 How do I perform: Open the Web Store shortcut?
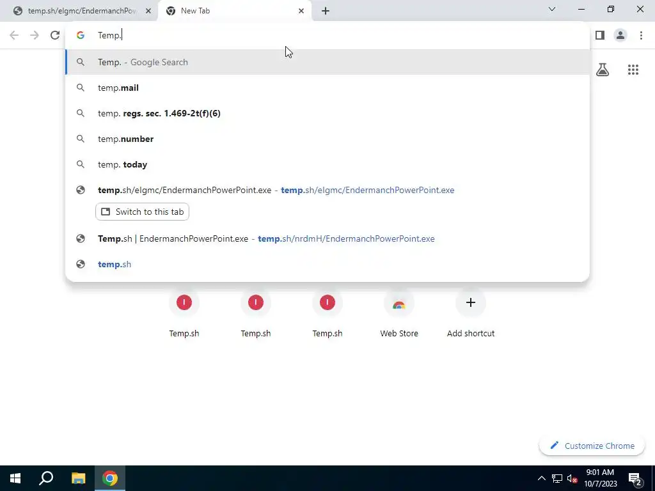coord(399,312)
